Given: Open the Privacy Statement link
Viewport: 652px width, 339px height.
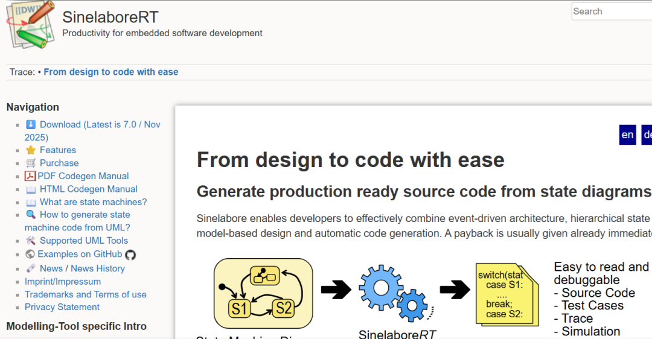Looking at the screenshot, I should coord(62,307).
